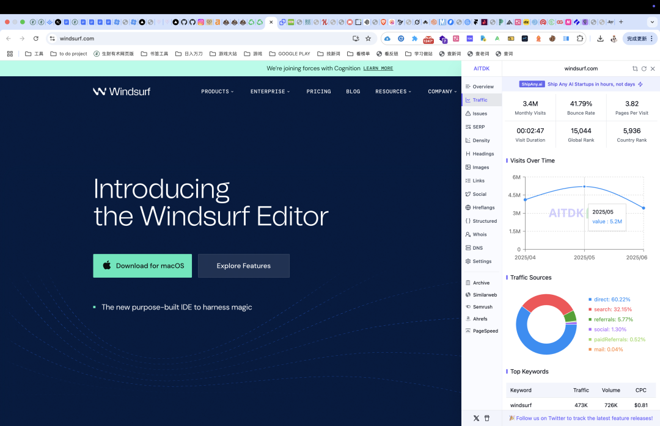Open the Chrome extensions puzzle icon
This screenshot has height=426, width=660.
pos(579,38)
